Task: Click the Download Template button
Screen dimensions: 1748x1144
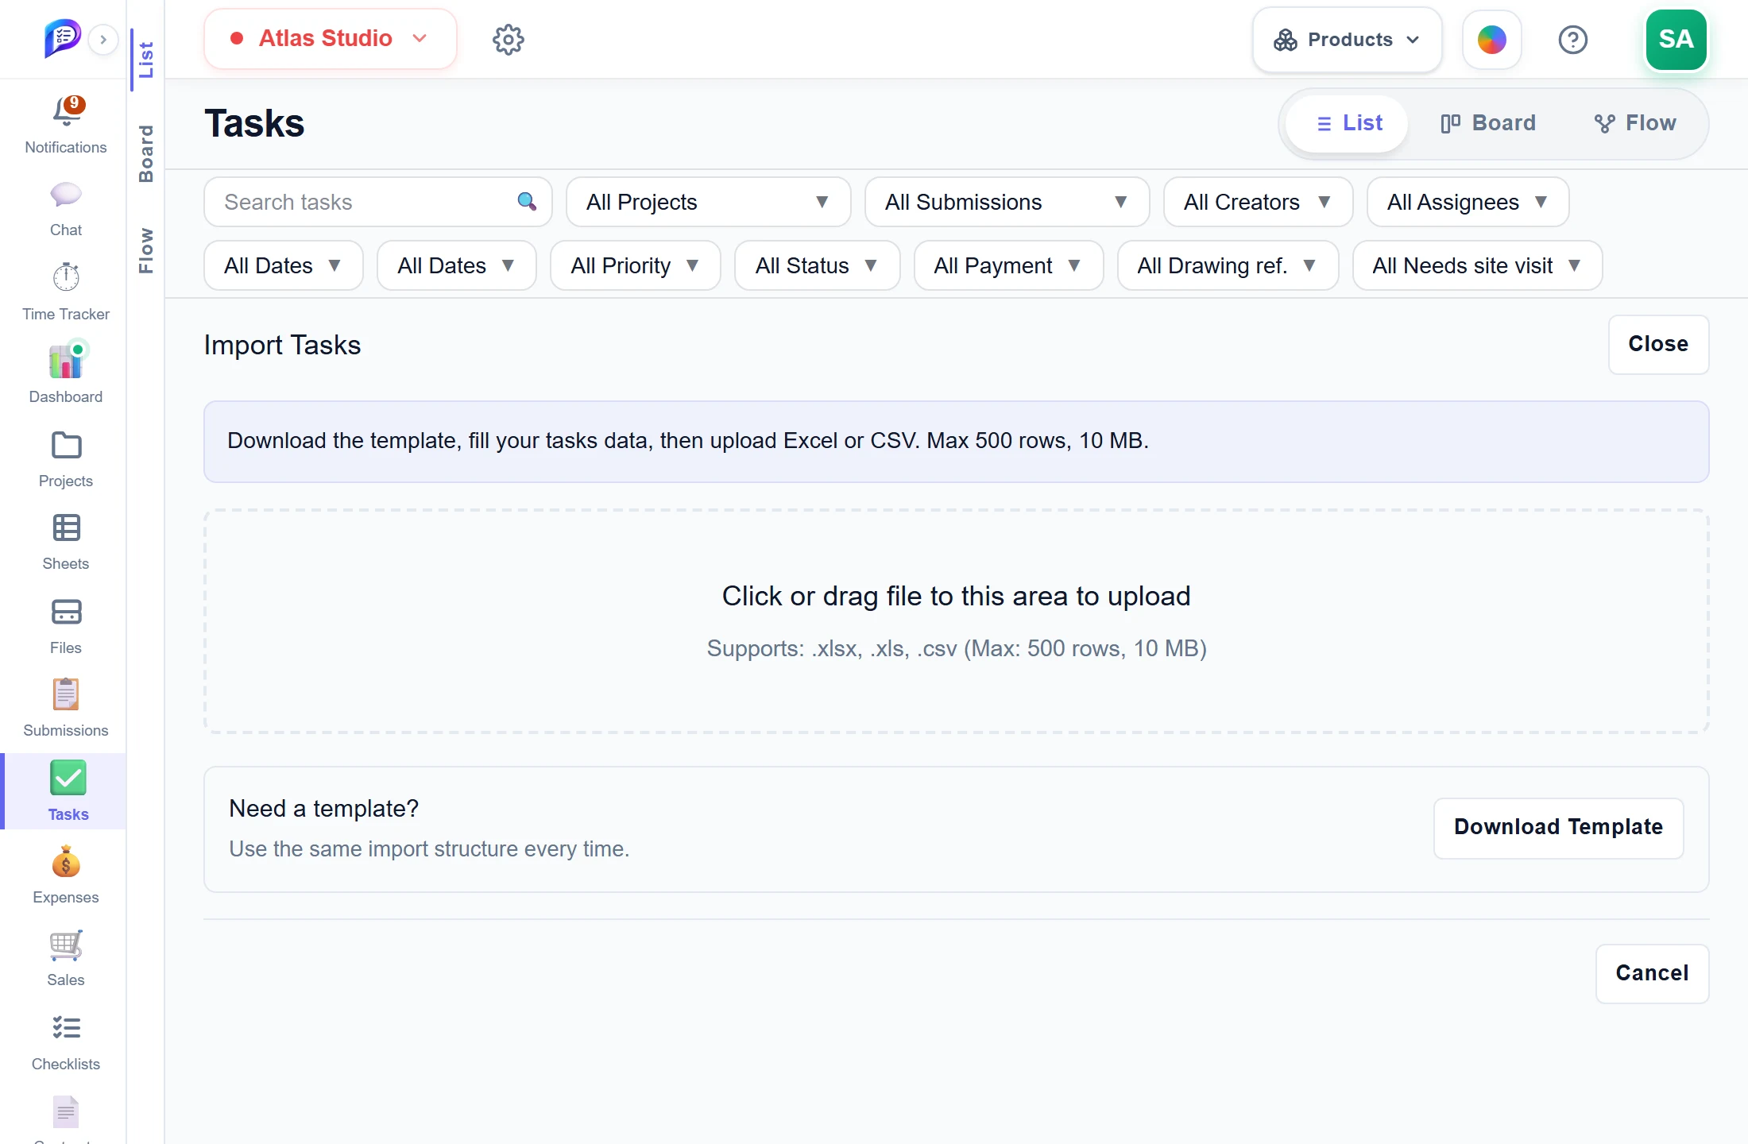Action: (1559, 828)
